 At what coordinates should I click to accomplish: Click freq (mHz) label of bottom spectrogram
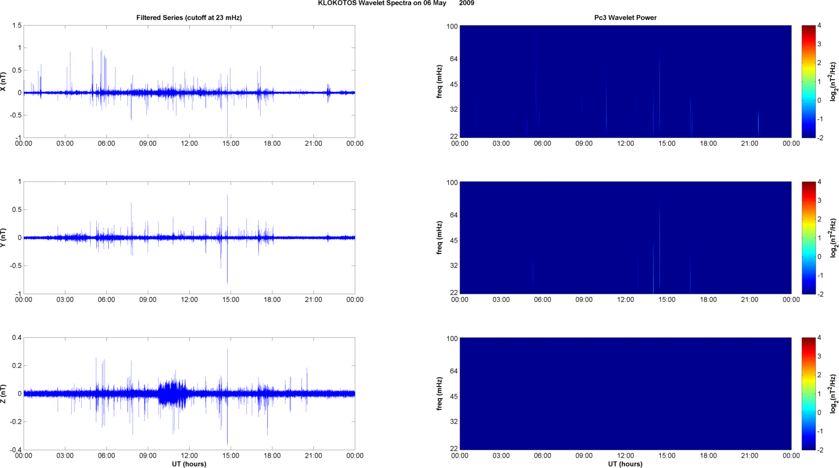(x=440, y=394)
